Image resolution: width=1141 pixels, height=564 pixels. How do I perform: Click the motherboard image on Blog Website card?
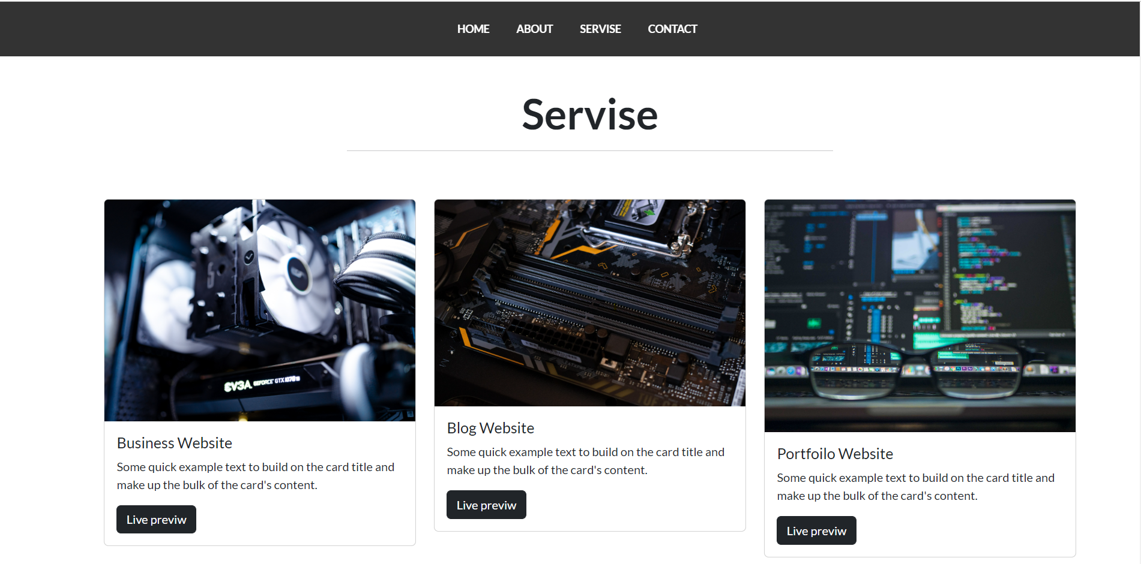pos(589,302)
